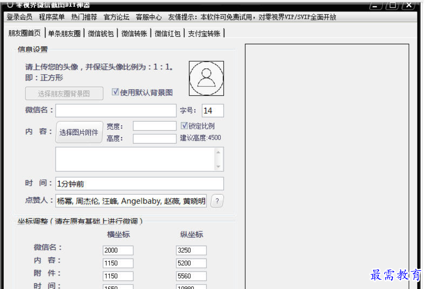The width and height of the screenshot is (425, 289).
Task: Toggle the 锁定比例 checkbox
Action: pos(184,126)
